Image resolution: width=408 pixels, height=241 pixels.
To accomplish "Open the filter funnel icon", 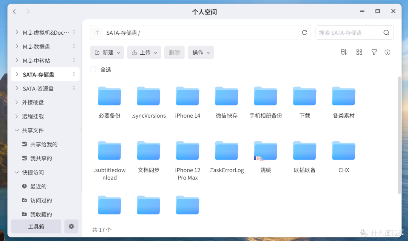I will pyautogui.click(x=374, y=52).
